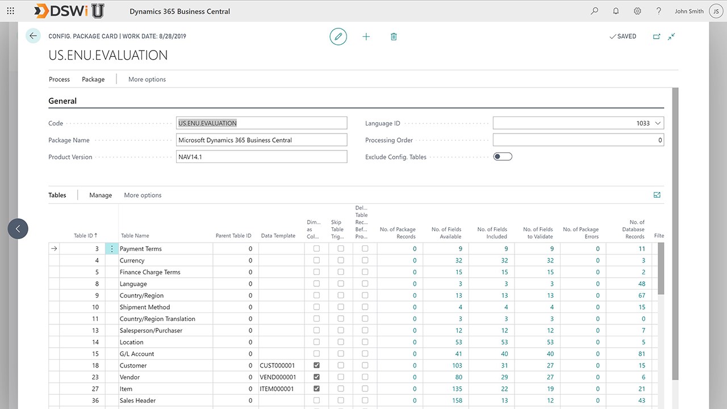Screen dimensions: 727x409
Task: Click the Package Name input field
Action: (261, 140)
